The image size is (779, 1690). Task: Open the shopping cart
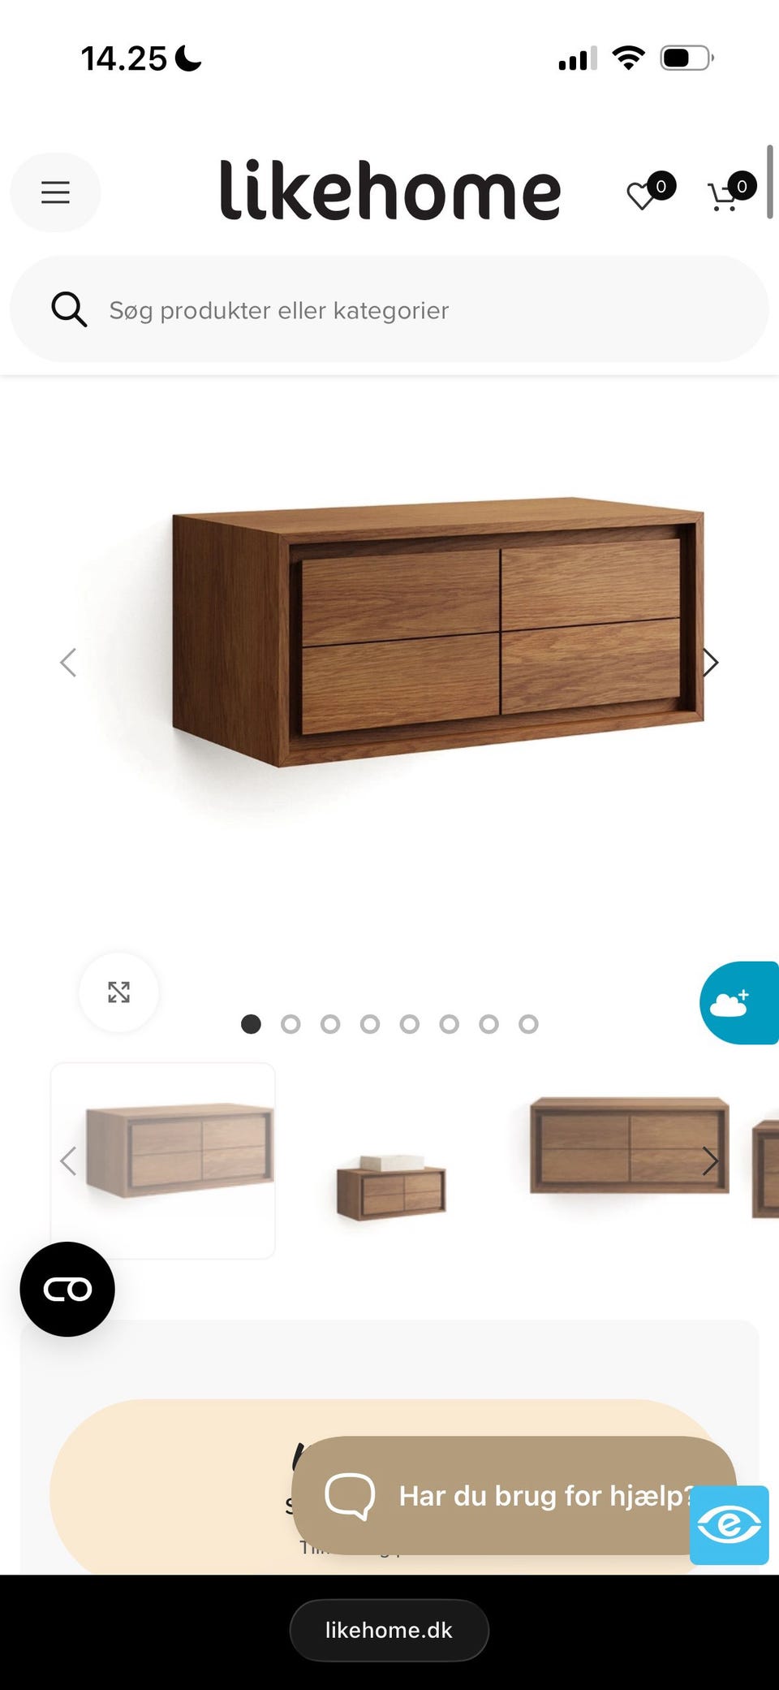730,192
